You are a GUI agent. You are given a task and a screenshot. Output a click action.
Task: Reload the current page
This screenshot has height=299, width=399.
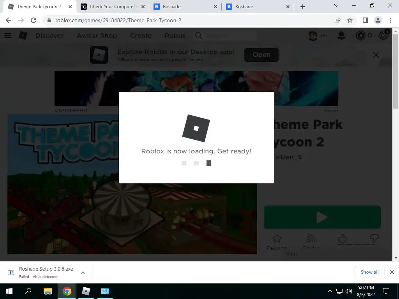(x=34, y=20)
